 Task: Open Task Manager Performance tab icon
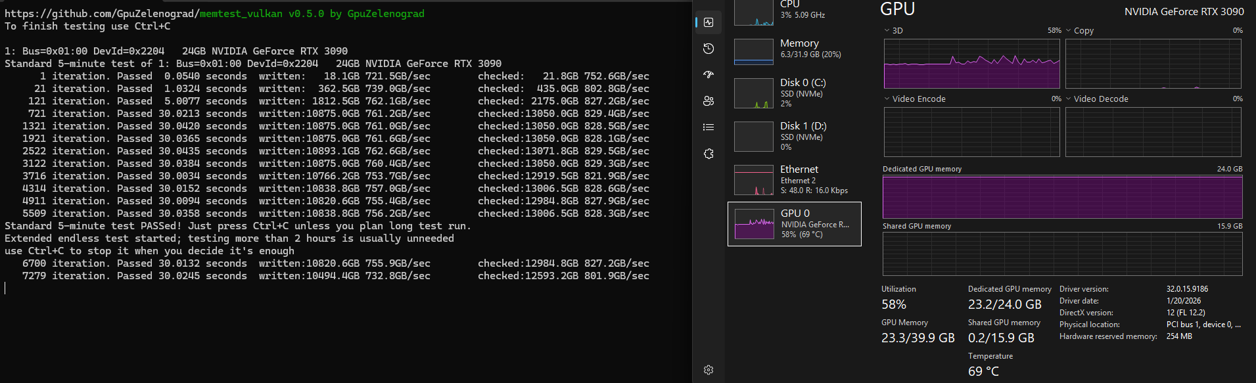coord(709,22)
